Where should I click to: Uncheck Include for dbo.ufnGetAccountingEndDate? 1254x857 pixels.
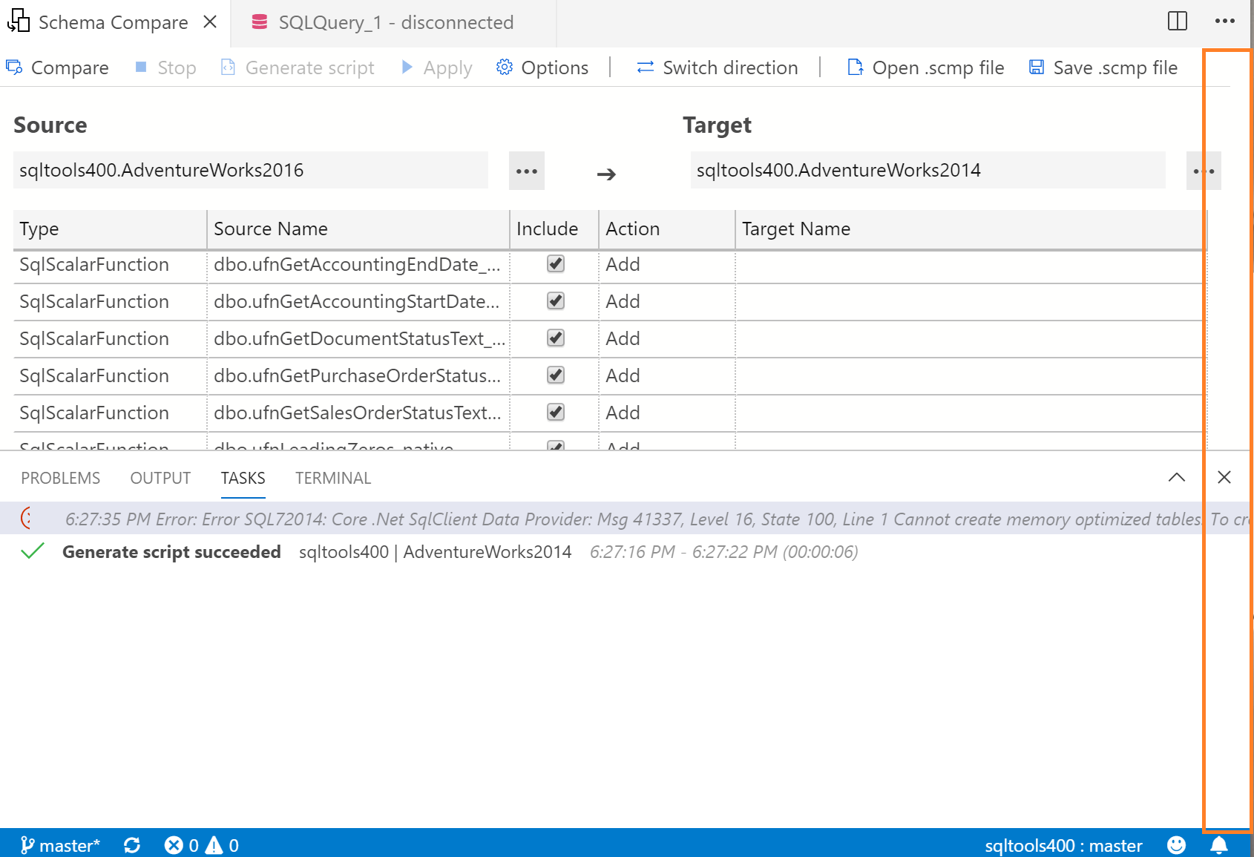(554, 264)
